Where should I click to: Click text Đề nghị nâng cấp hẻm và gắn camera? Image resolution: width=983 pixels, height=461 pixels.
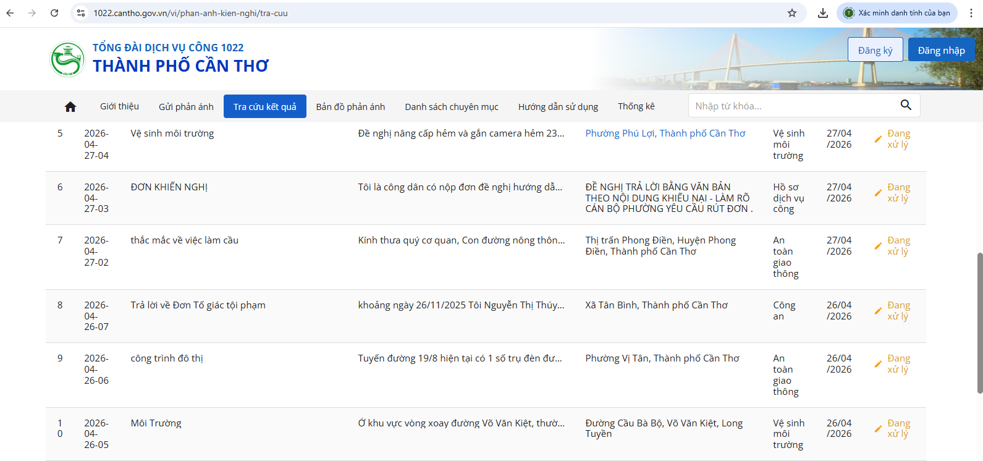click(461, 133)
